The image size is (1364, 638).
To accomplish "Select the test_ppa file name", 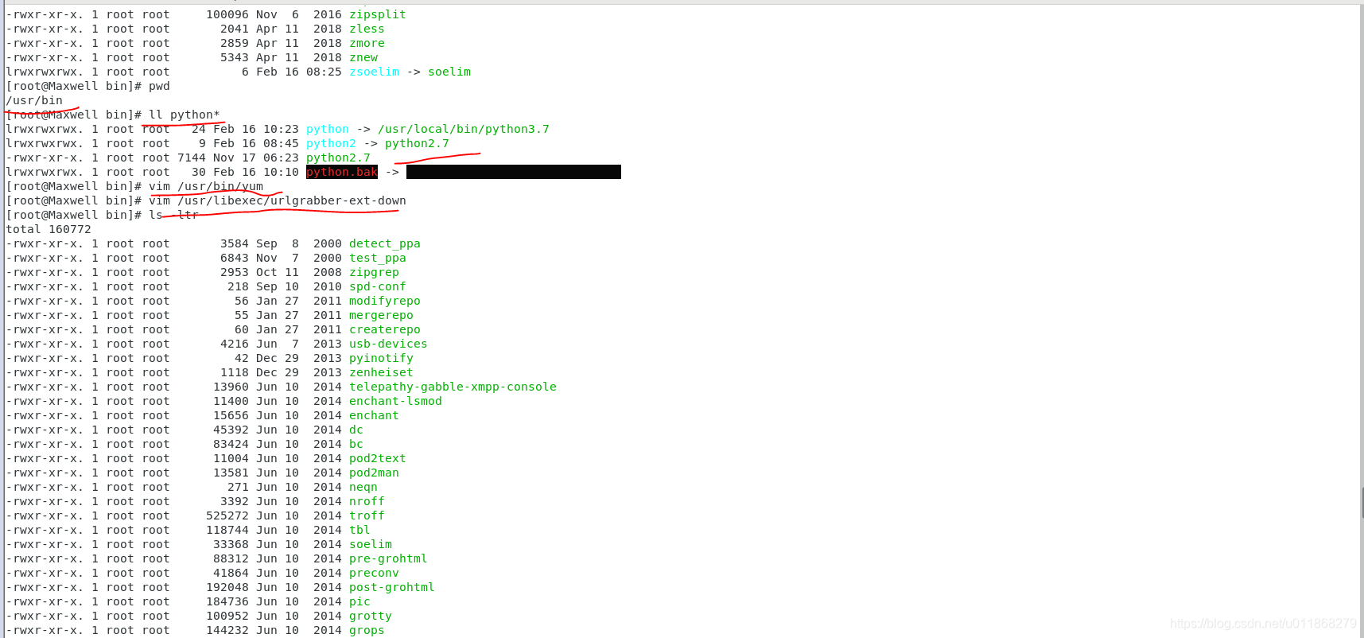I will [378, 258].
